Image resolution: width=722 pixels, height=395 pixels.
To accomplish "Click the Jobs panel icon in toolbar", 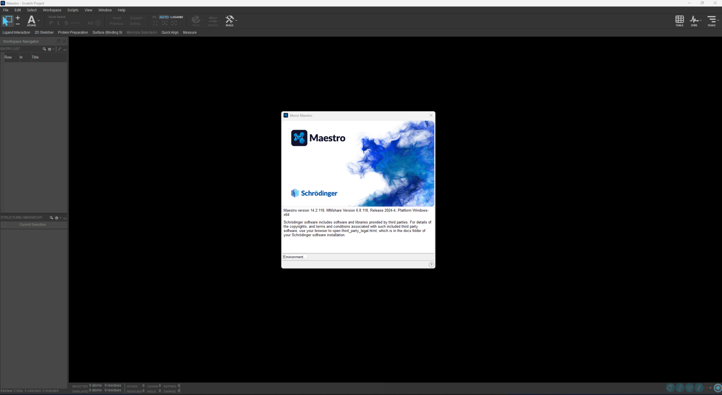I will pos(694,20).
